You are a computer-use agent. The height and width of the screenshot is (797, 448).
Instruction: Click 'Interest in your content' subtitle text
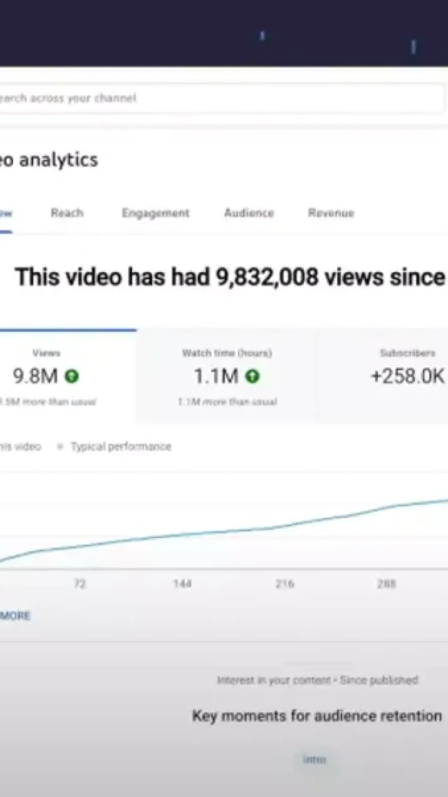coord(274,680)
